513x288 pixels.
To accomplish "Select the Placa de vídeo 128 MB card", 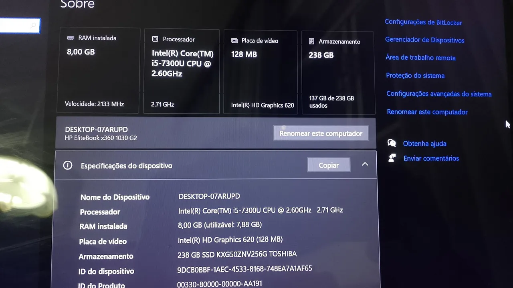I will (x=261, y=72).
